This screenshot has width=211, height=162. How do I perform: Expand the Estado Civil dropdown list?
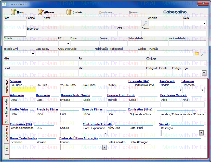(x=33, y=54)
